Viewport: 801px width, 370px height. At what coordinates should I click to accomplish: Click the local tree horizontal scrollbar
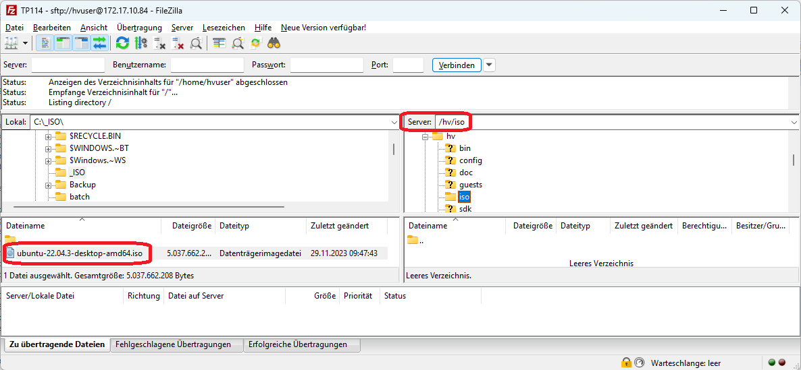(x=149, y=206)
